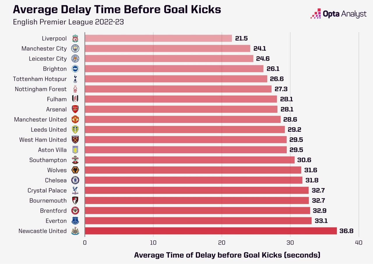Click the Newcastle United 36.8 bar
The width and height of the screenshot is (373, 264).
coord(211,231)
